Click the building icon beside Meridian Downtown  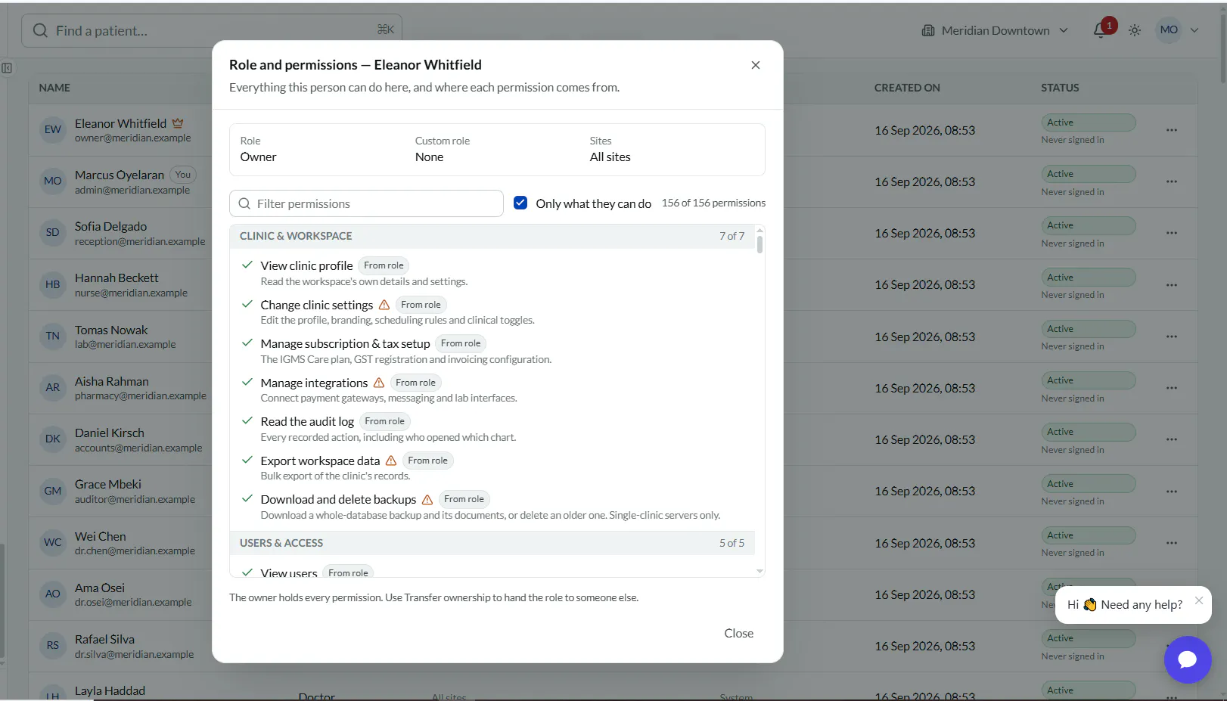[928, 30]
